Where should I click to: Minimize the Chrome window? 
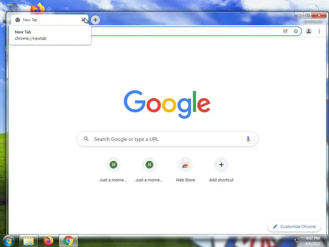click(x=299, y=15)
